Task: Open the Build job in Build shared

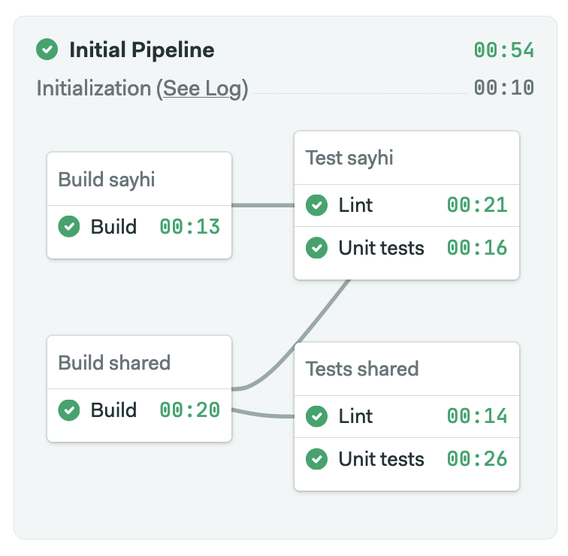Action: tap(113, 409)
